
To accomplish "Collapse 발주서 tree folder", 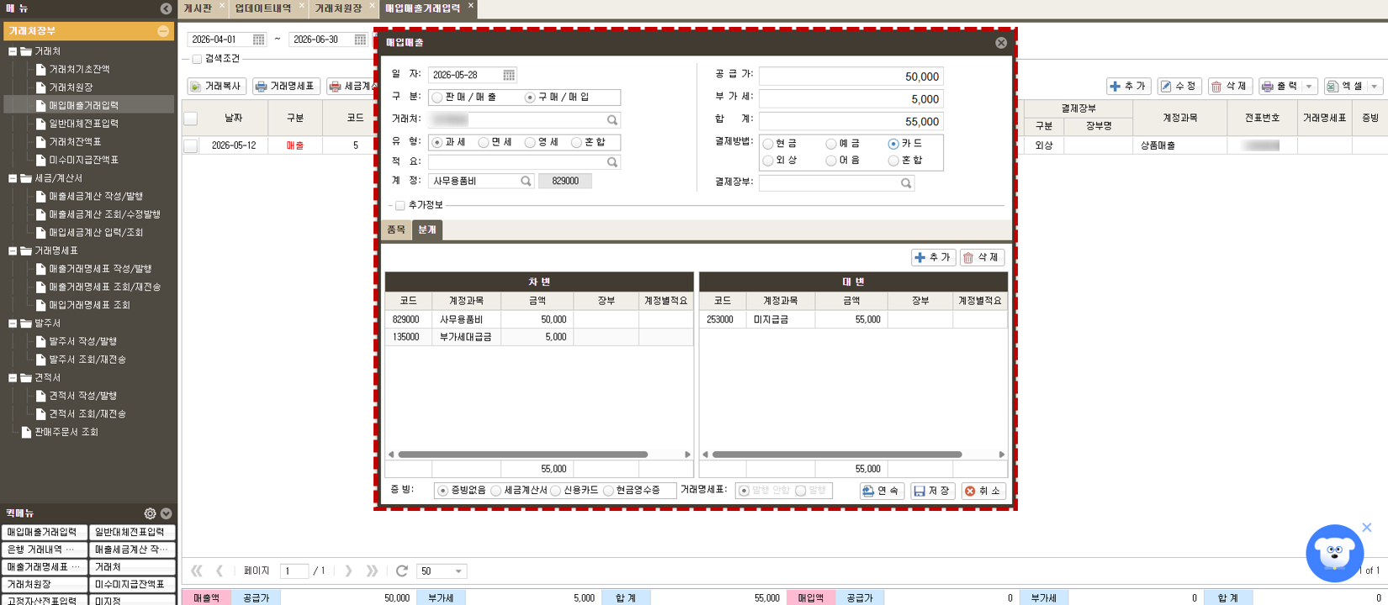I will point(13,323).
